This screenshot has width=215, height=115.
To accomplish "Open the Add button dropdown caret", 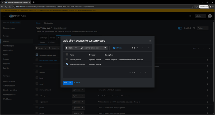I will click(70, 83).
